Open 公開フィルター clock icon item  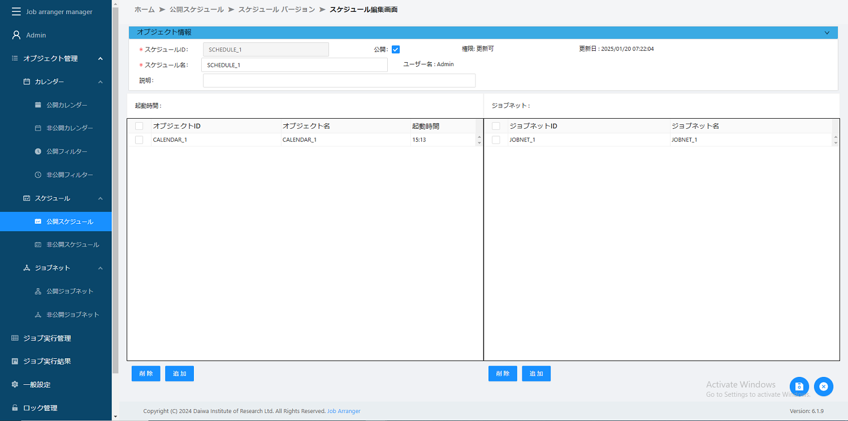click(x=38, y=151)
